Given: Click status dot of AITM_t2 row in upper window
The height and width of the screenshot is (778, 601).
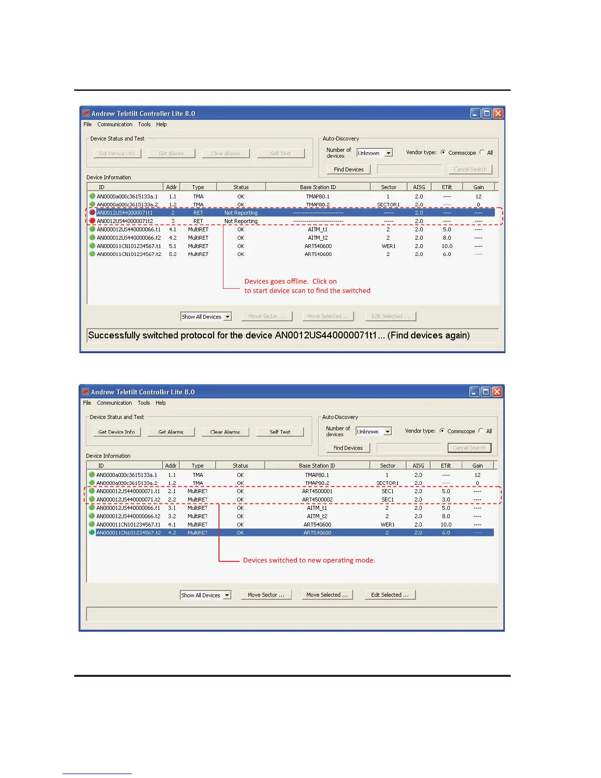Looking at the screenshot, I should (92, 238).
